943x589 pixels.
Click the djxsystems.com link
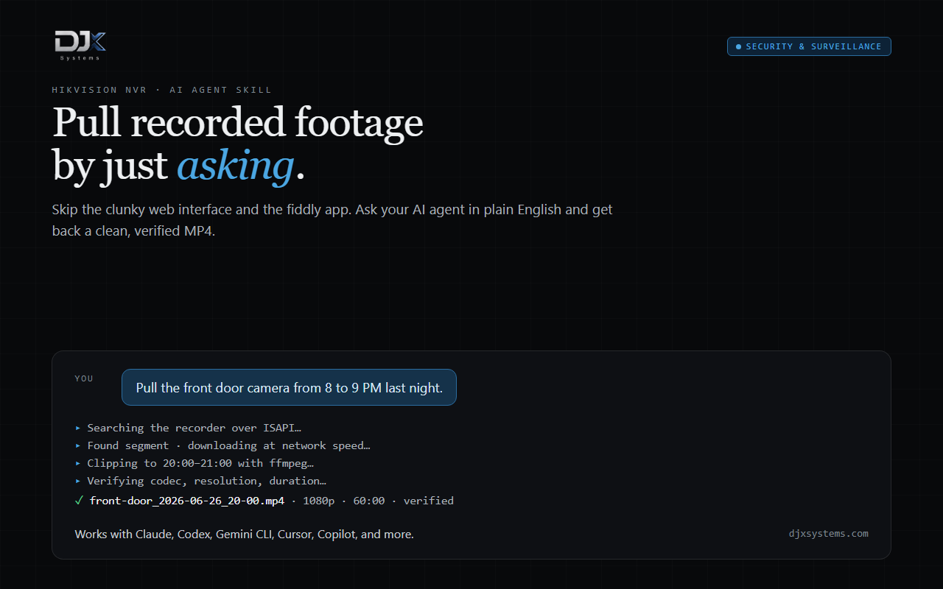click(828, 533)
